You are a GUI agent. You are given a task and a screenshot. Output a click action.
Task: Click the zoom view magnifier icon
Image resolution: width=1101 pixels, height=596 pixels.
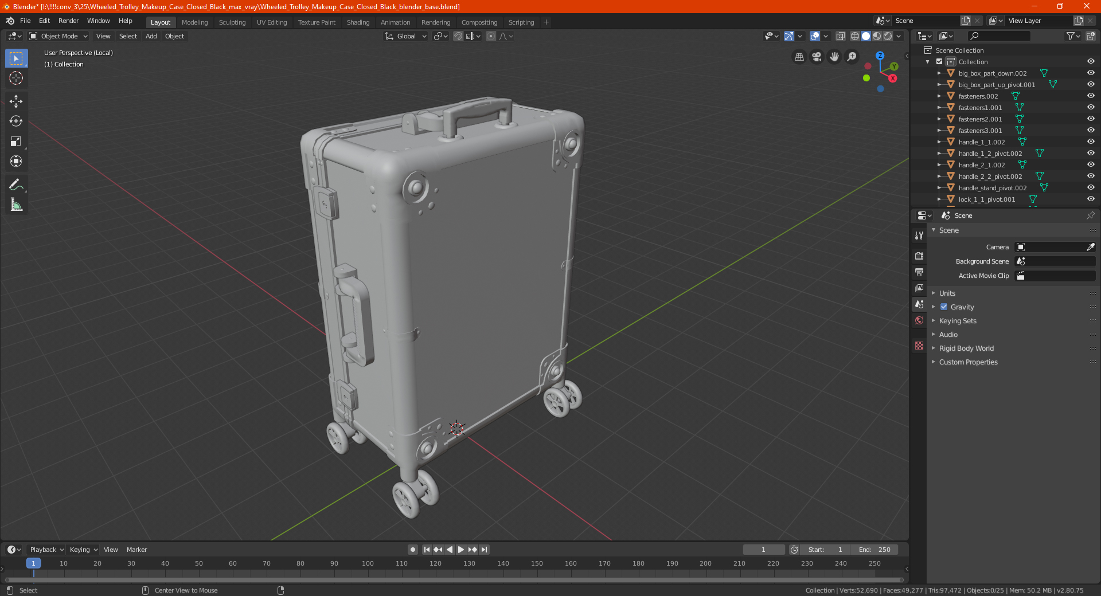point(852,57)
